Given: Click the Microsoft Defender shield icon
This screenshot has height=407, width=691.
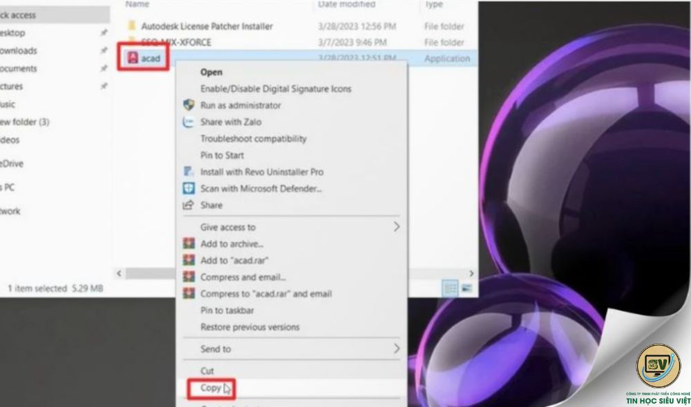Looking at the screenshot, I should coord(189,188).
